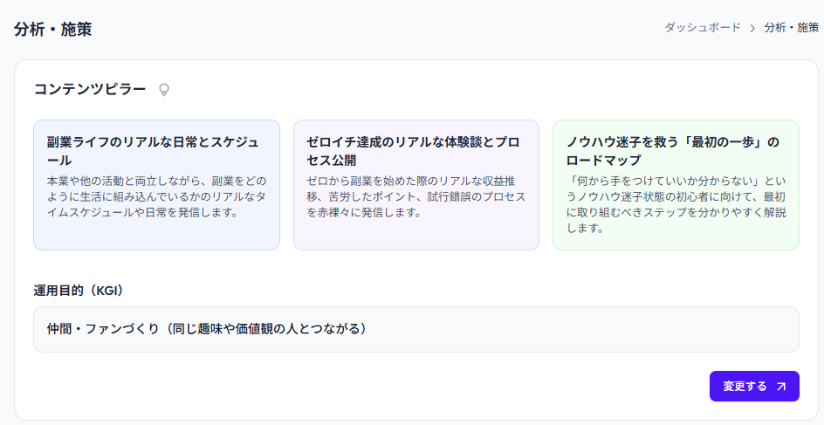Viewport: 824px width, 425px height.
Task: Click the コンテンツピラー heading
Action: click(x=90, y=89)
